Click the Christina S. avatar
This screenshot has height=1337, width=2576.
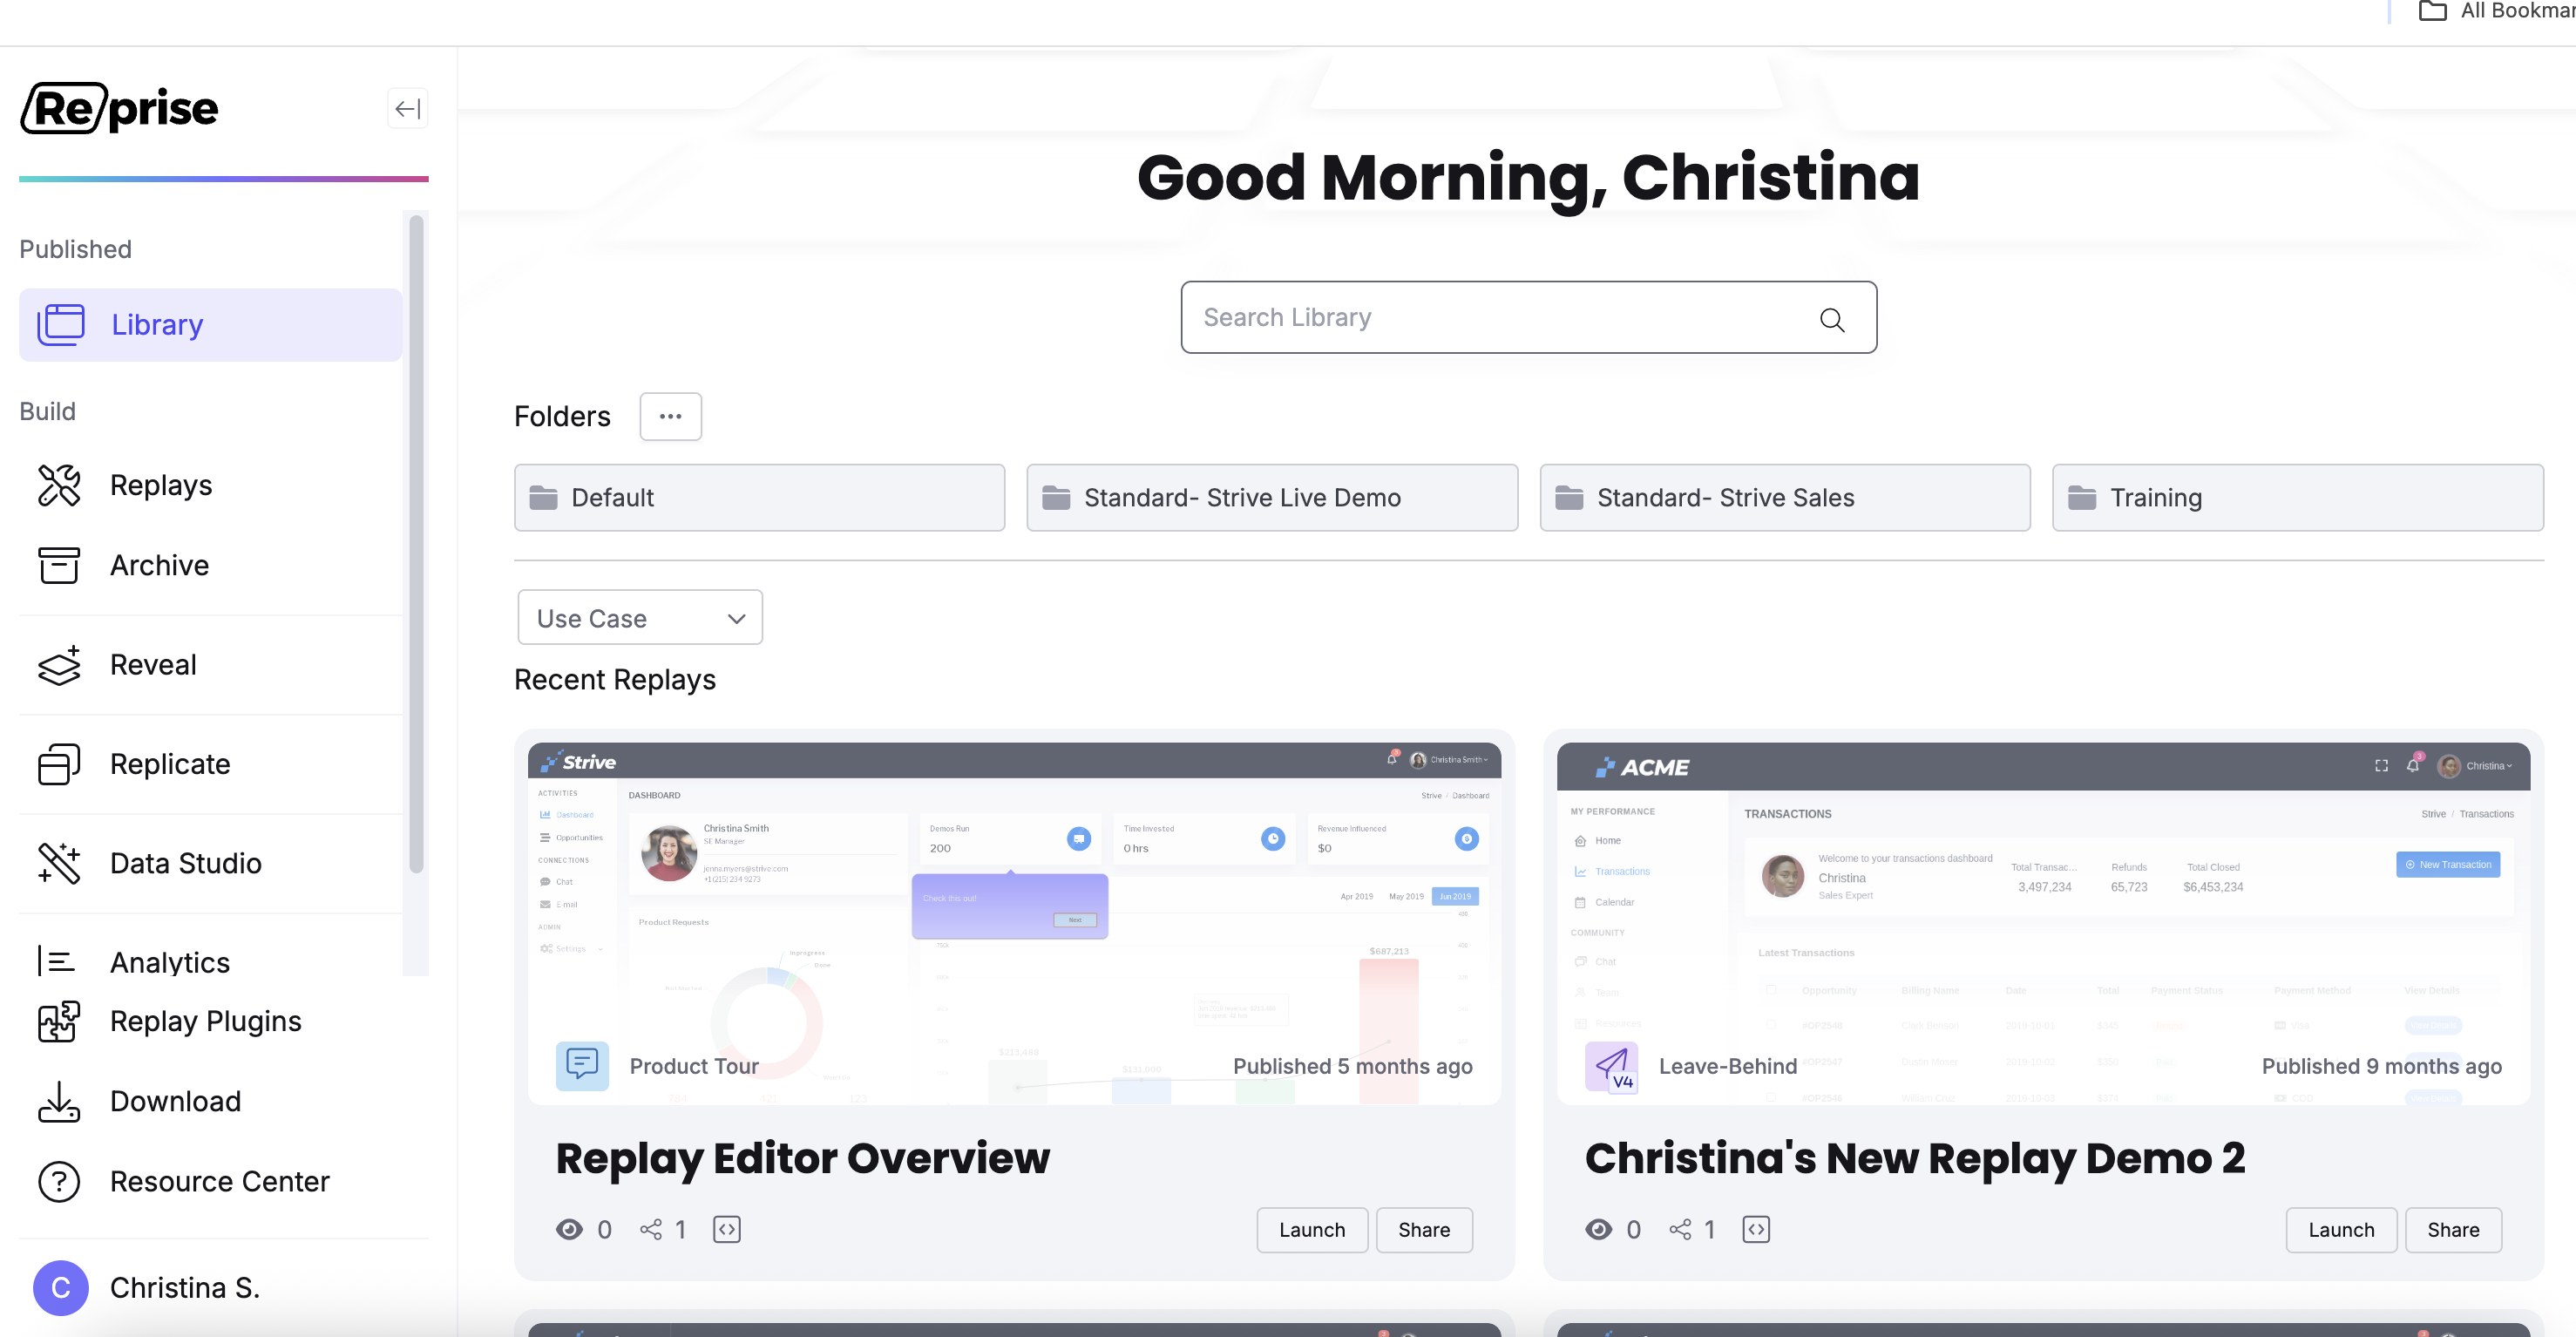[x=61, y=1287]
